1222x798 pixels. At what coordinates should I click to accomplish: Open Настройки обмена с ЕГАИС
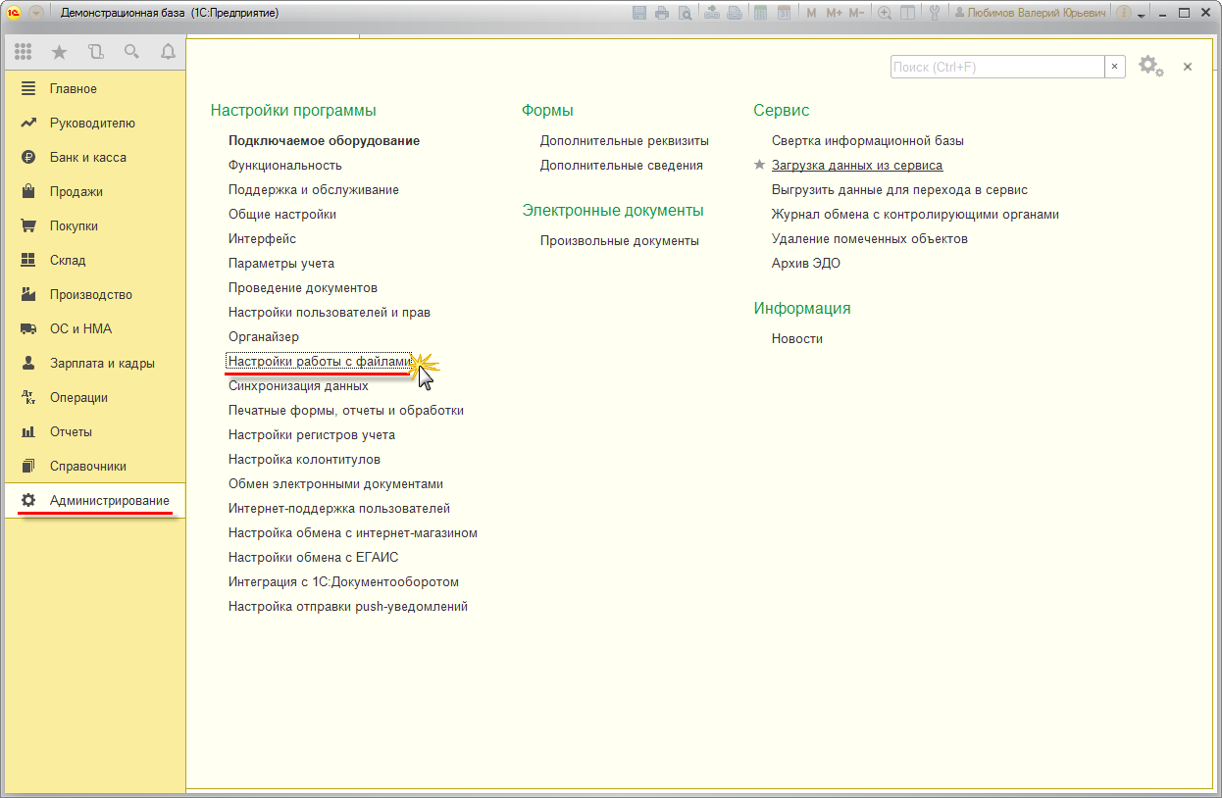click(313, 557)
